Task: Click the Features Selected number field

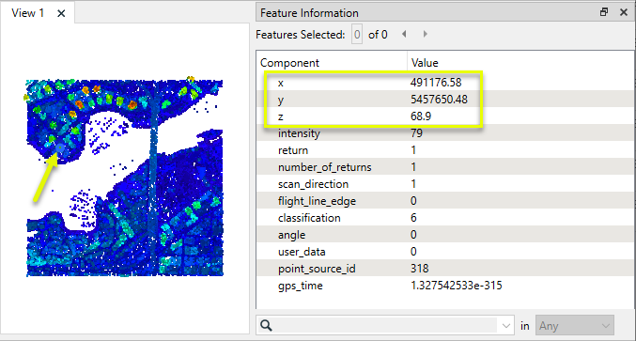Action: coord(357,35)
